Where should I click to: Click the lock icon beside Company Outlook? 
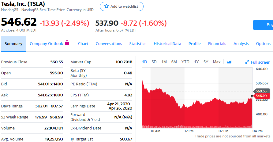pos(67,43)
